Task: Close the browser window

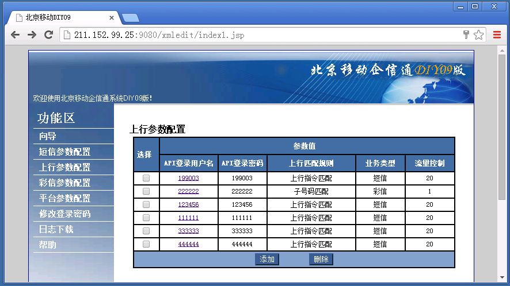Action: click(494, 6)
